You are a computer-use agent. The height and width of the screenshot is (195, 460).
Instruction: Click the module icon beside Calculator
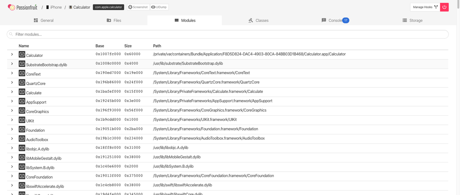point(22,54)
